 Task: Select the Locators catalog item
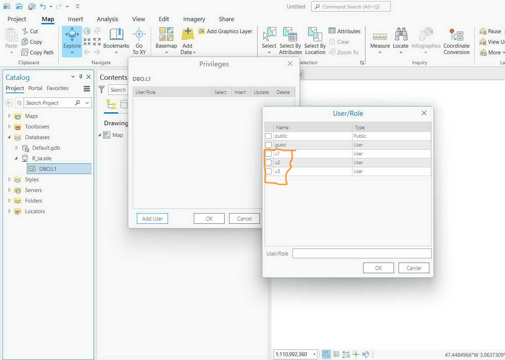coord(35,211)
